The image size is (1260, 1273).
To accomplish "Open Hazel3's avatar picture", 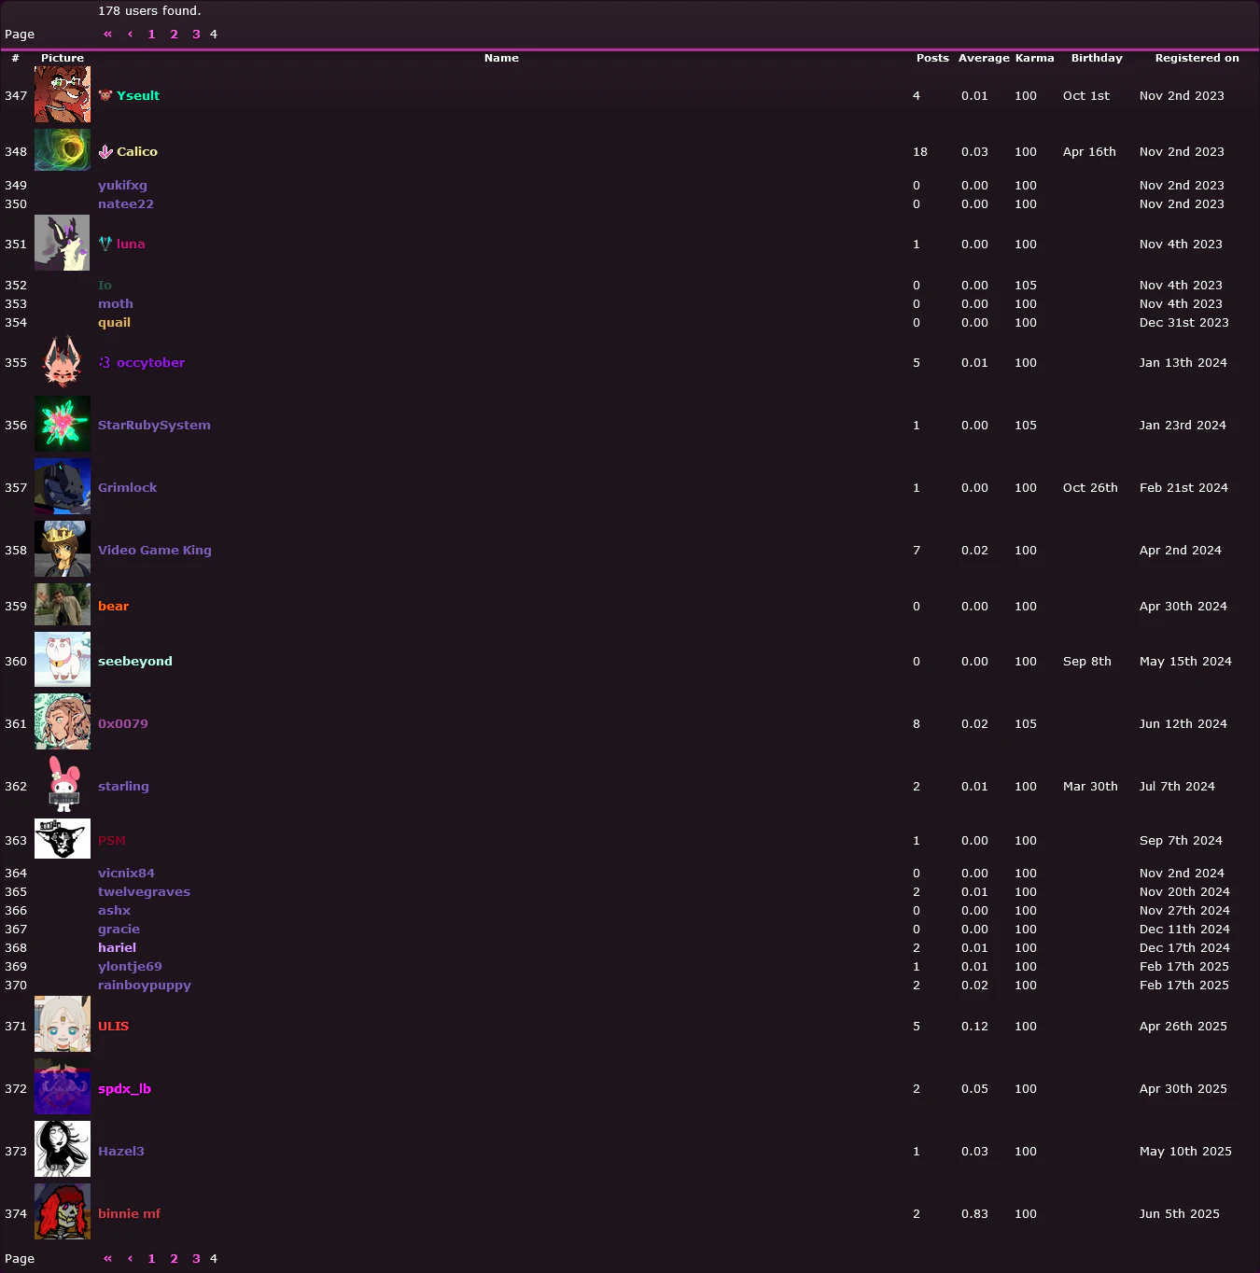I will (63, 1150).
